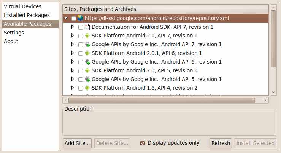Open the Installed Packages section
281x153 pixels.
[x=27, y=15]
